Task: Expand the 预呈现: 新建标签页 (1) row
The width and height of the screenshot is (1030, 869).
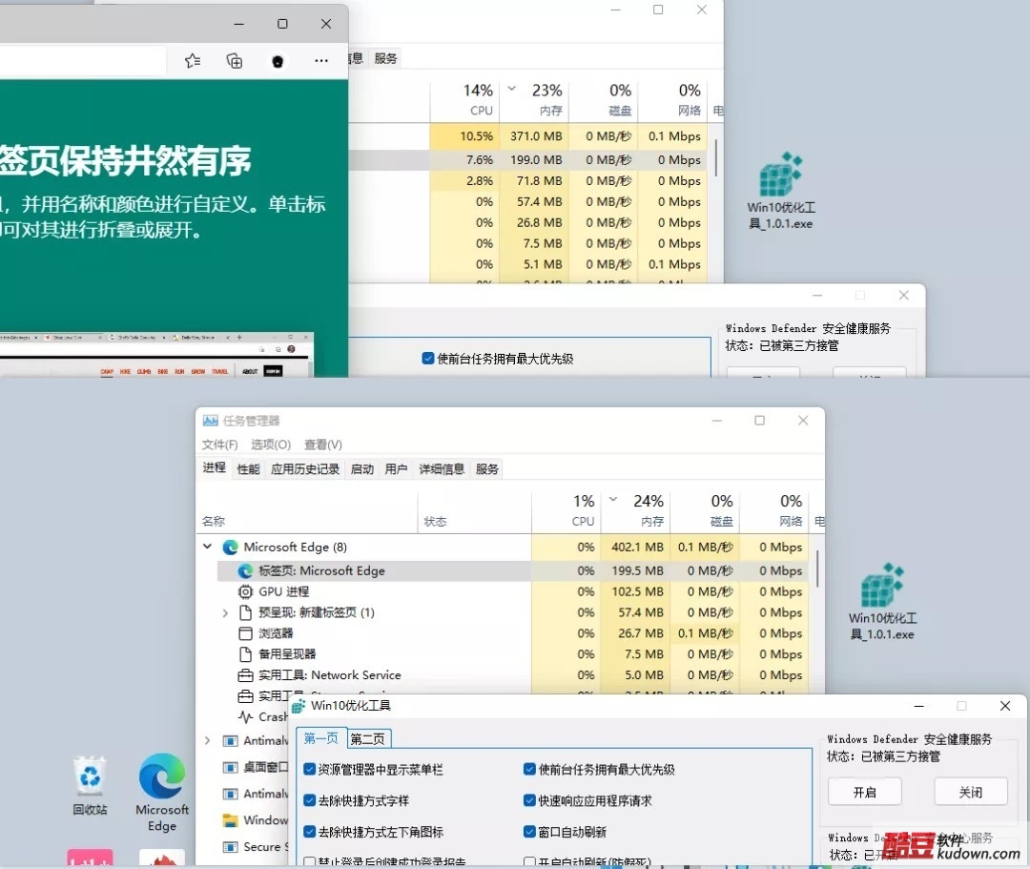Action: (x=225, y=612)
